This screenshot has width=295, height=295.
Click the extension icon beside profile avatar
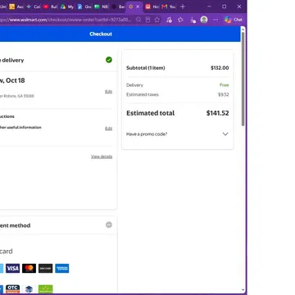click(x=193, y=20)
